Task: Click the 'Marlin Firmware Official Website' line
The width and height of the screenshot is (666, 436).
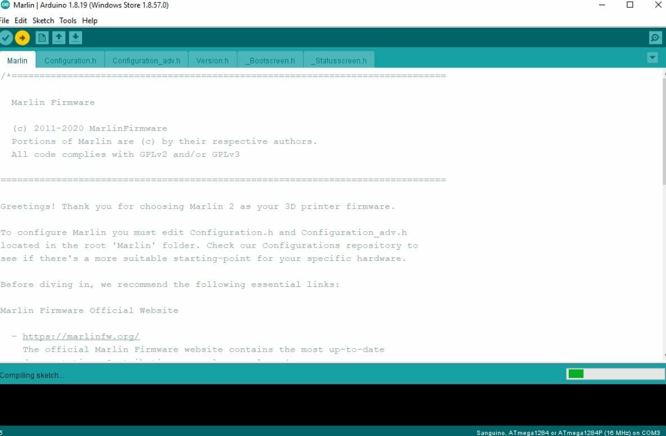Action: point(89,310)
